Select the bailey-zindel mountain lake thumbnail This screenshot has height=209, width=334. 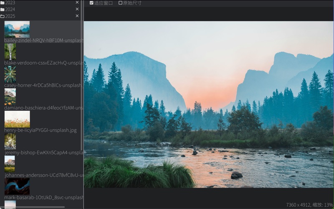click(17, 29)
